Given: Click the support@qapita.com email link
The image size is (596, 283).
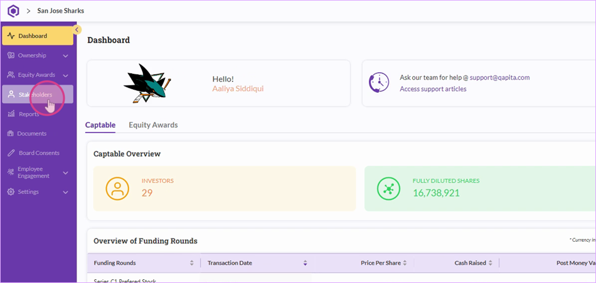Looking at the screenshot, I should [x=499, y=78].
